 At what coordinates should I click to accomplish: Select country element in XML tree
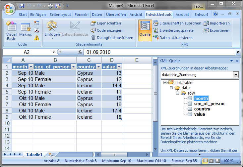pyautogui.click(x=202, y=109)
